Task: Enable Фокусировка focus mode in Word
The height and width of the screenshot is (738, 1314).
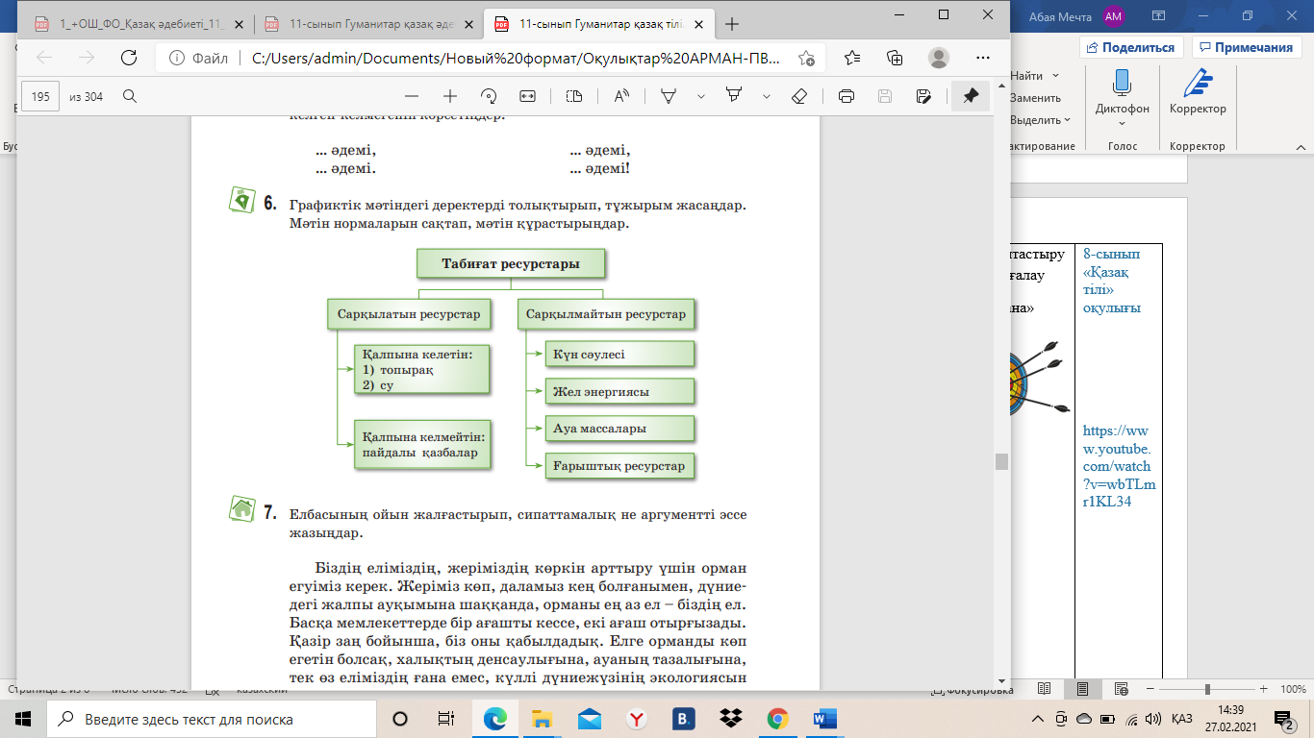Action: 973,690
